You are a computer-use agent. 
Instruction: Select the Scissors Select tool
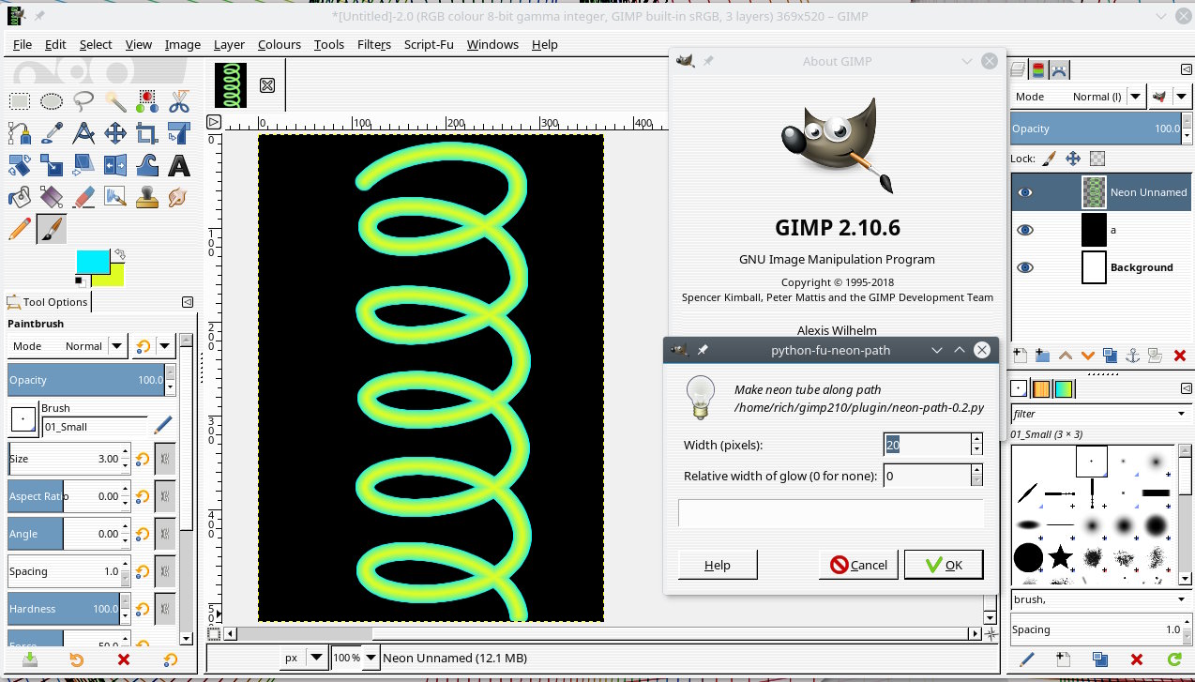point(179,101)
